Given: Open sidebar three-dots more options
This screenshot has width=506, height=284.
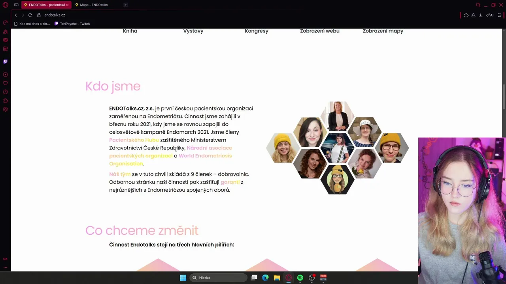Looking at the screenshot, I should [x=6, y=267].
